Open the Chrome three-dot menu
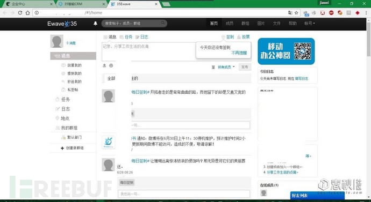The image size is (371, 202). point(366,13)
